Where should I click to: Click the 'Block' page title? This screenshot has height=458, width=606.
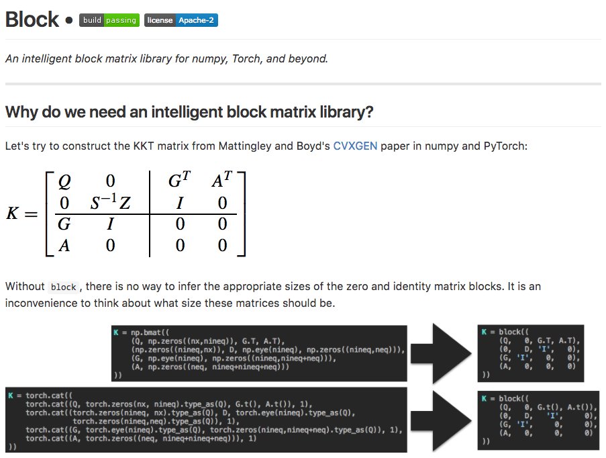[32, 19]
